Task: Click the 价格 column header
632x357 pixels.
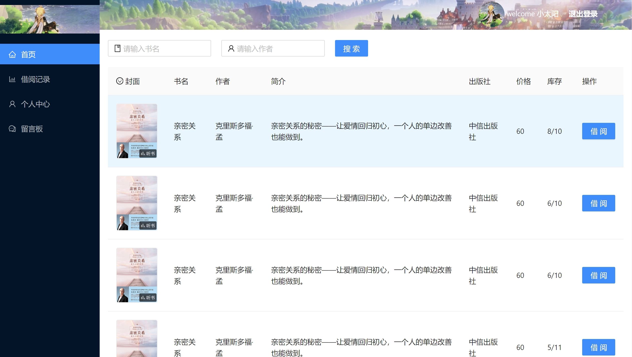Action: [x=524, y=81]
